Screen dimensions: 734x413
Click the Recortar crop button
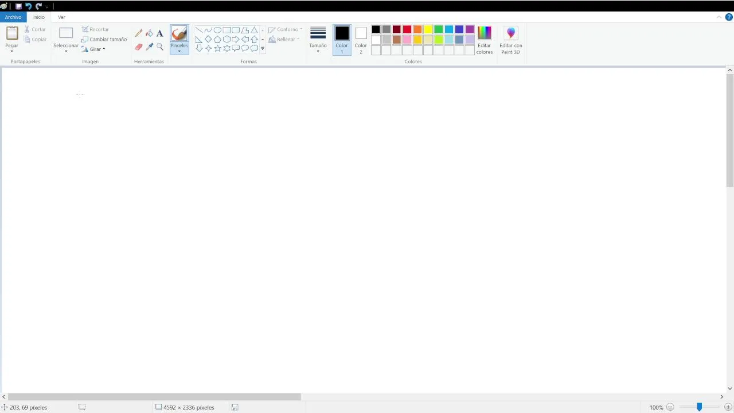[95, 29]
